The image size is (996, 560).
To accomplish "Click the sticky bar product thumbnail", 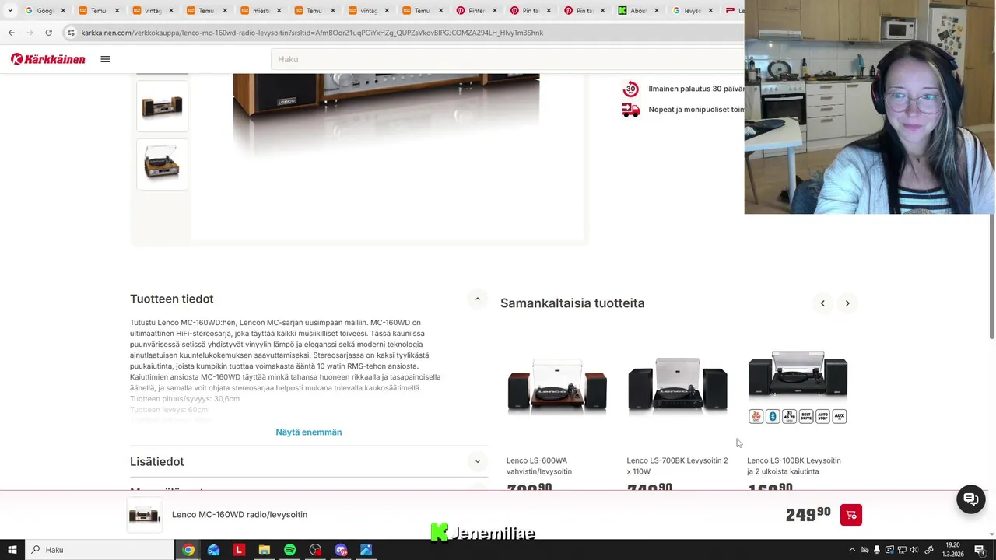I will pyautogui.click(x=145, y=515).
